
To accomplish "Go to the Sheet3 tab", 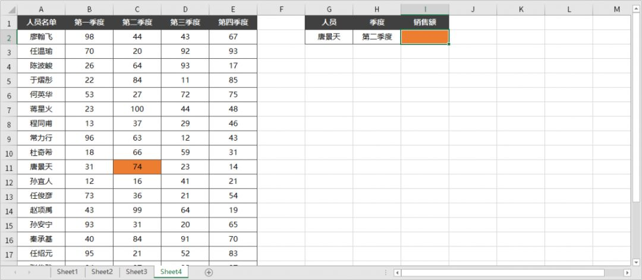I will 136,272.
